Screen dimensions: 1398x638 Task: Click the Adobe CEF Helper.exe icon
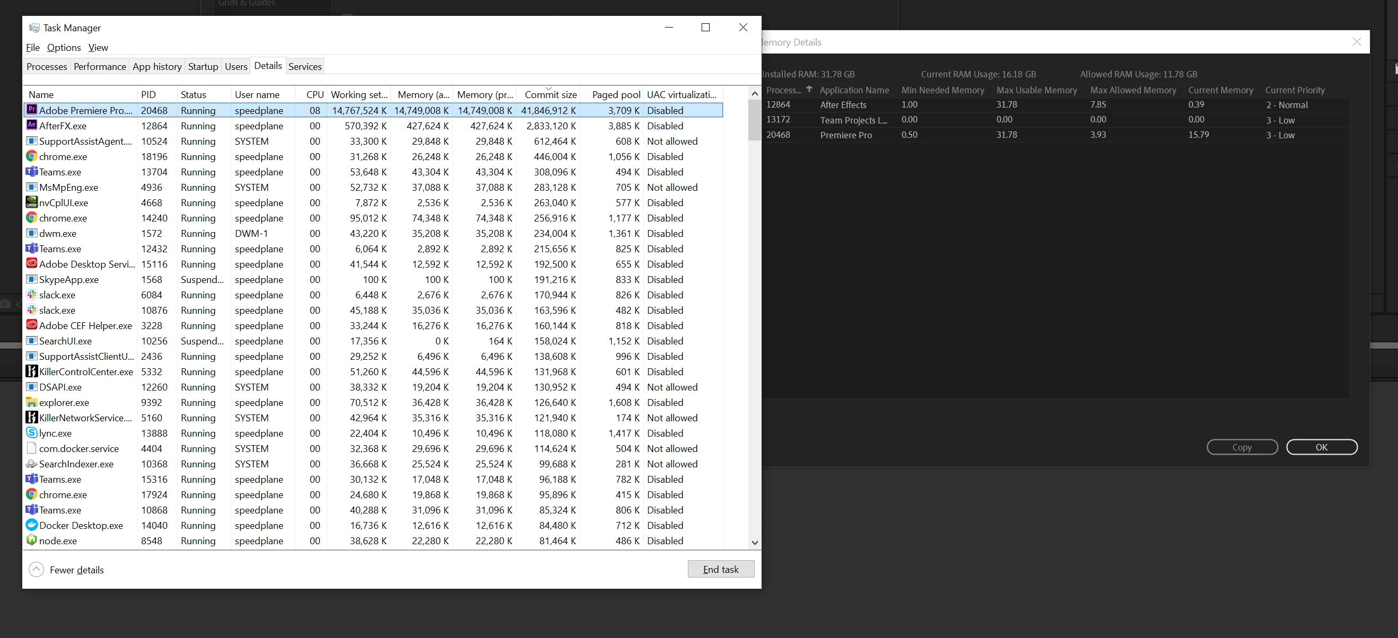pyautogui.click(x=31, y=325)
